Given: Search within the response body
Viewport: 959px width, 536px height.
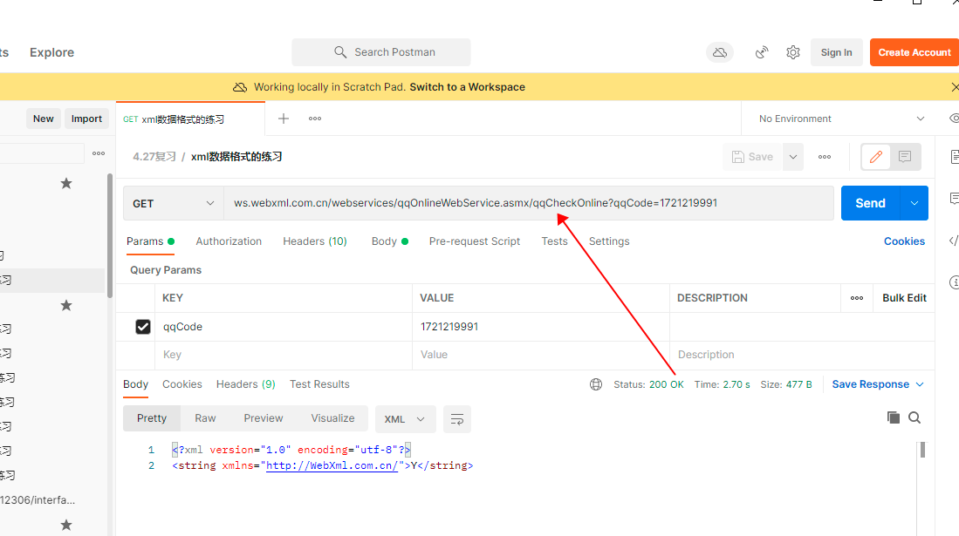Looking at the screenshot, I should coord(914,417).
